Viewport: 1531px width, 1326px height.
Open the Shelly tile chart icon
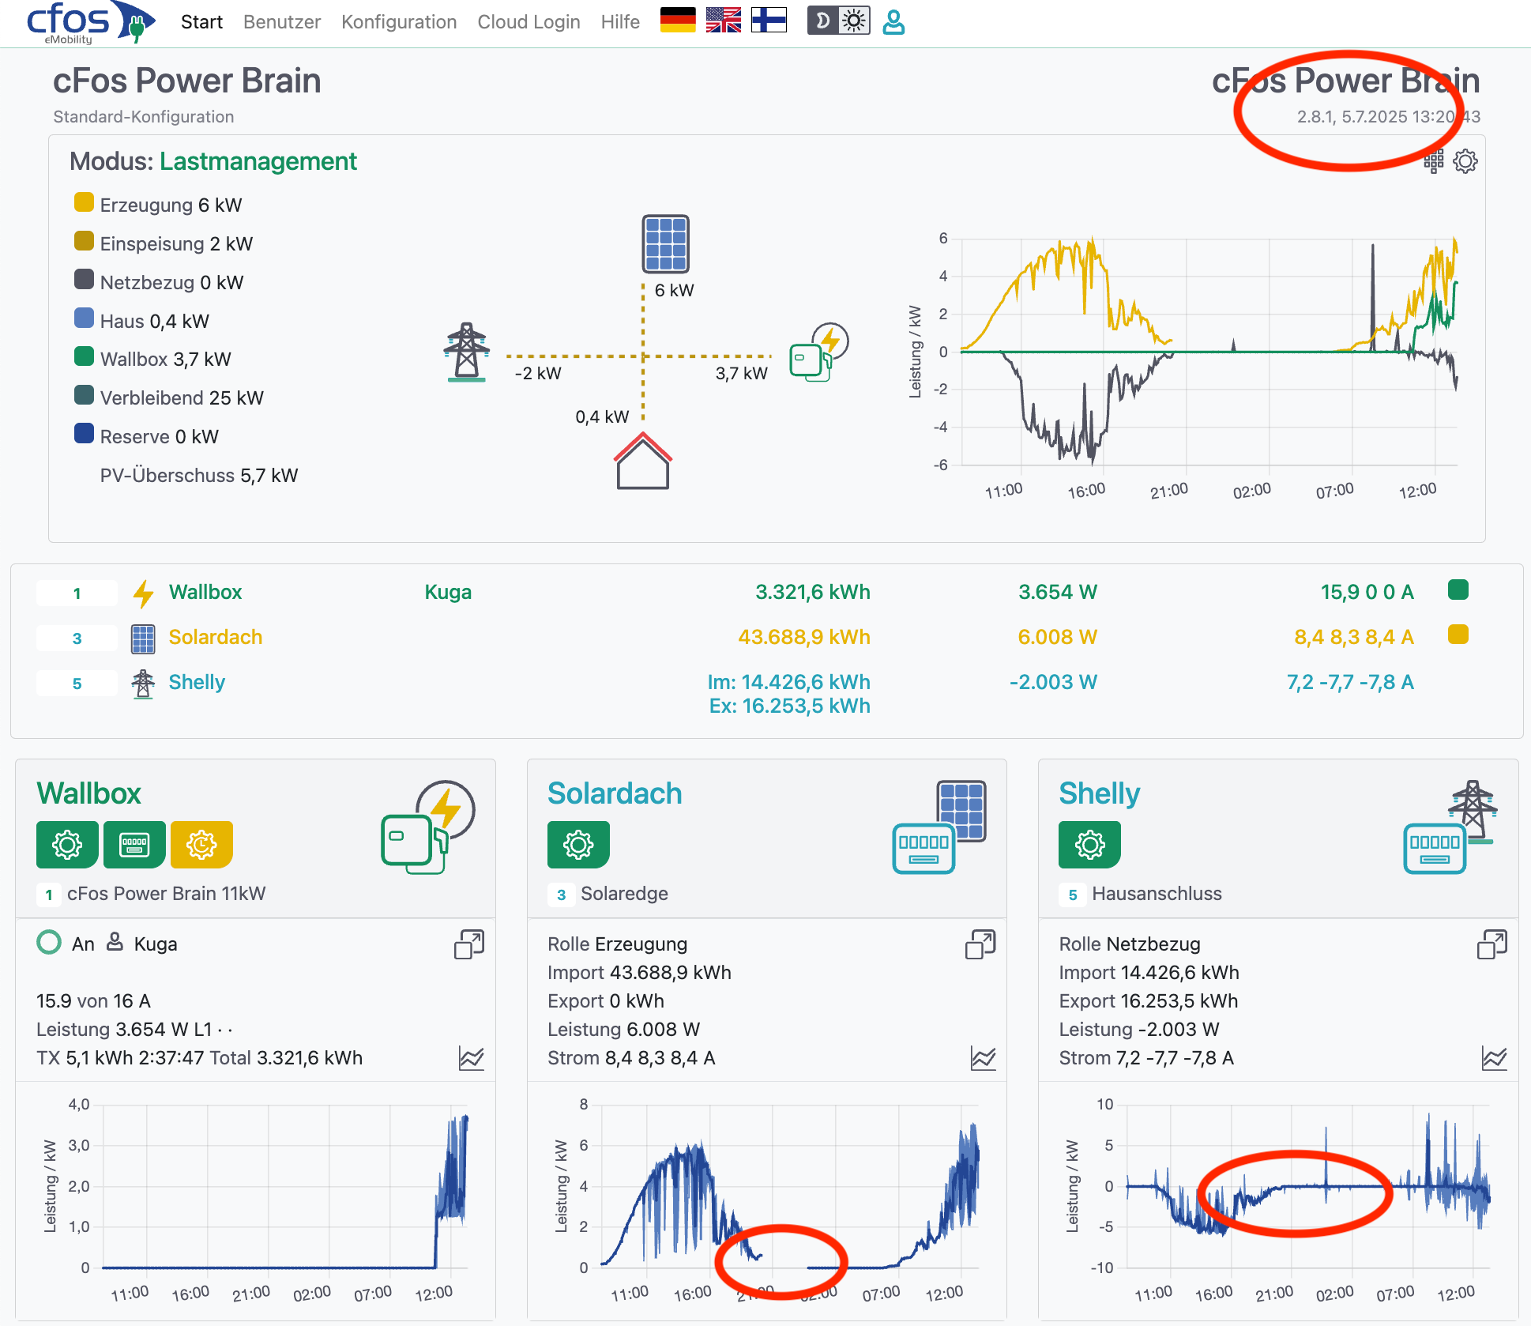pos(1495,1058)
